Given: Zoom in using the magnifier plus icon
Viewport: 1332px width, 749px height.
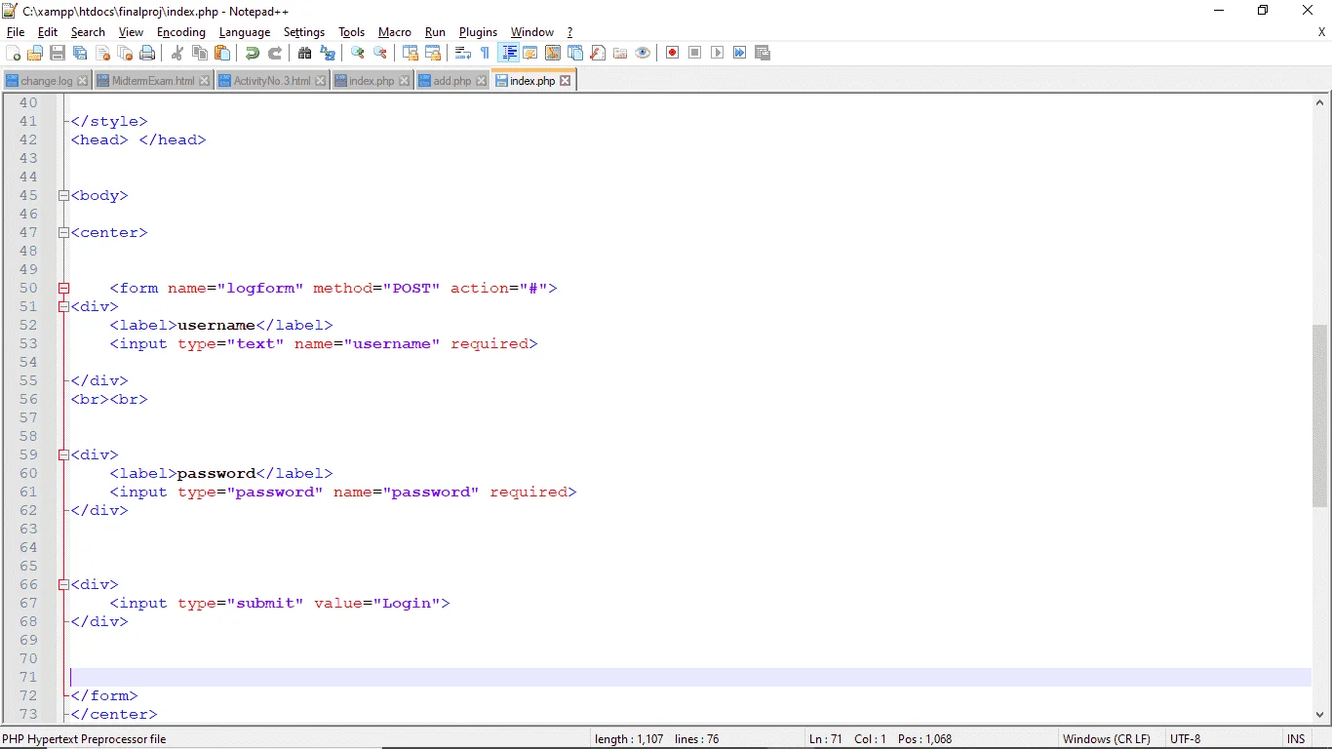Looking at the screenshot, I should tap(358, 53).
